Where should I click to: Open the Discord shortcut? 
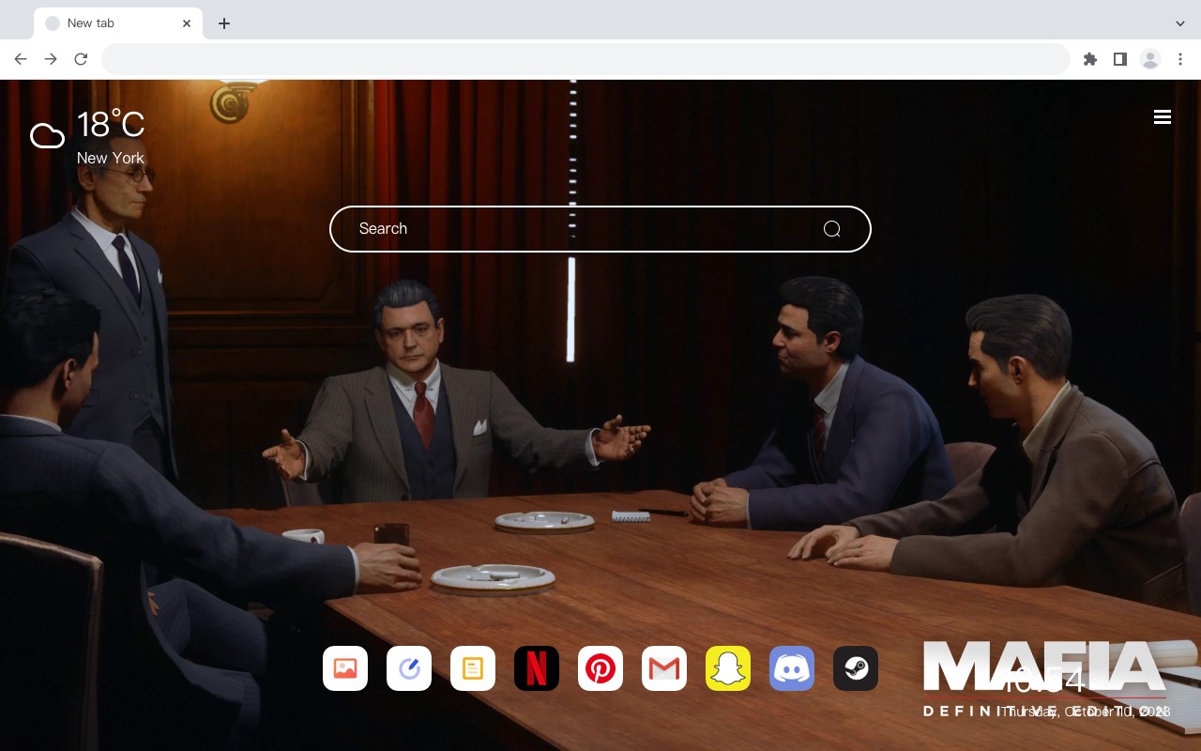pos(792,668)
